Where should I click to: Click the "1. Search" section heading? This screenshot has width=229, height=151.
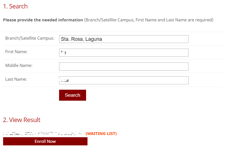(x=15, y=6)
